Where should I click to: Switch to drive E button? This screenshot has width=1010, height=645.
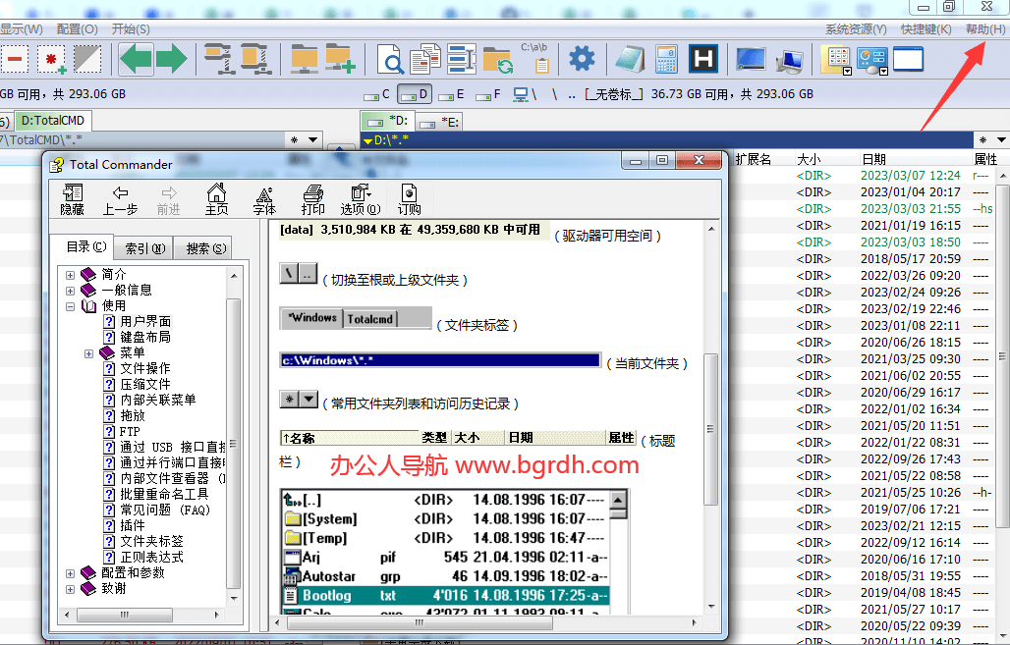coord(452,95)
